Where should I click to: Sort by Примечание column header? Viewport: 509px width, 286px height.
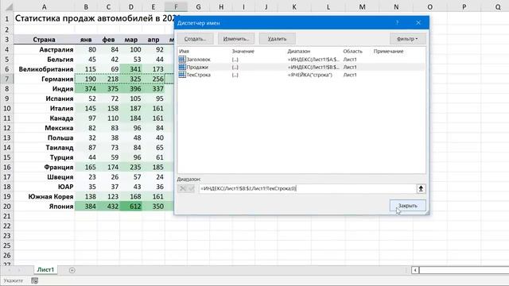click(388, 51)
